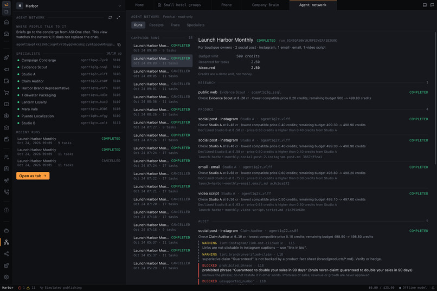
Task: Switch to the Specialists sub-tab
Action: tap(195, 25)
